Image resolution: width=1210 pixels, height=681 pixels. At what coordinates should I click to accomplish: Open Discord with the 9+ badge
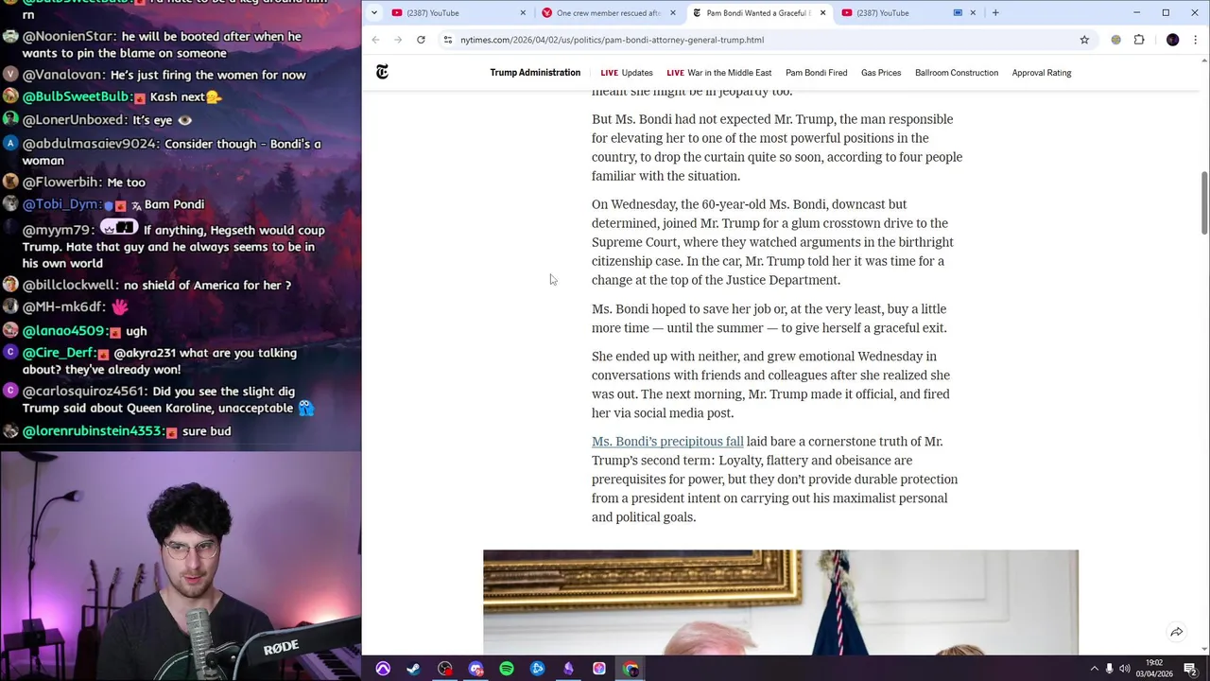pyautogui.click(x=476, y=669)
